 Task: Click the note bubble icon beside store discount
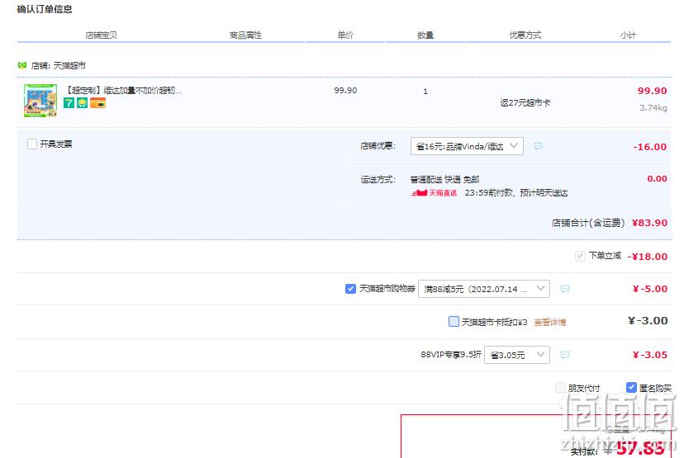click(538, 146)
